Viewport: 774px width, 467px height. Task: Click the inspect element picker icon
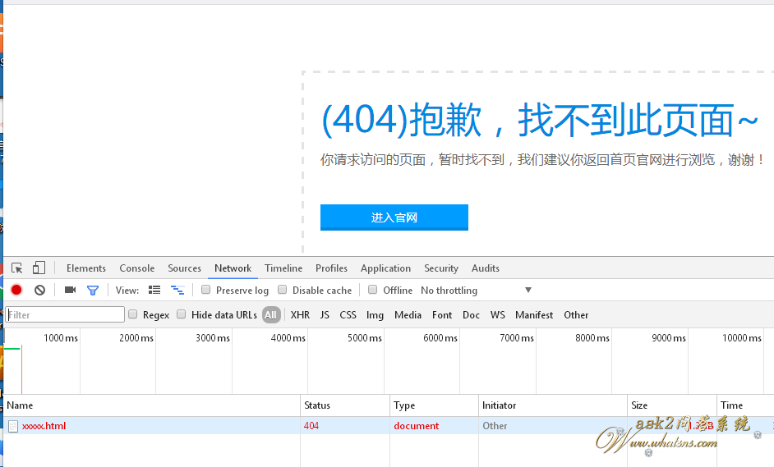pyautogui.click(x=17, y=268)
